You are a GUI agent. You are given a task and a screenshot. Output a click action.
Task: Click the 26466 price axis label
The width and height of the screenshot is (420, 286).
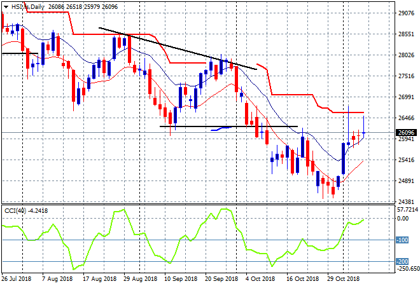click(x=406, y=118)
